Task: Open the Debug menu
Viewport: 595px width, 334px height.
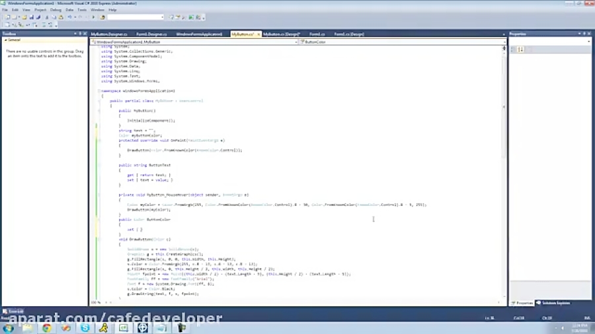Action: [56, 10]
